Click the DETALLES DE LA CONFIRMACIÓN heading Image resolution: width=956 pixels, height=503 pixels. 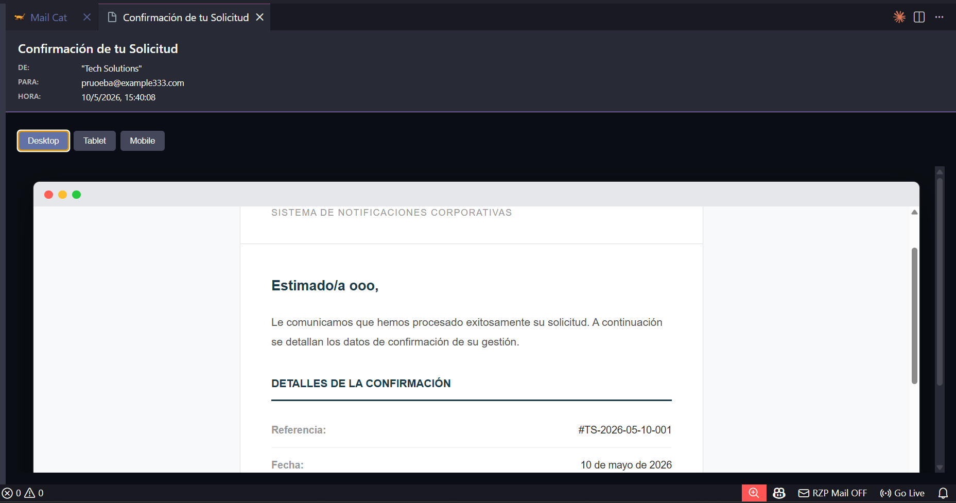[x=361, y=384]
